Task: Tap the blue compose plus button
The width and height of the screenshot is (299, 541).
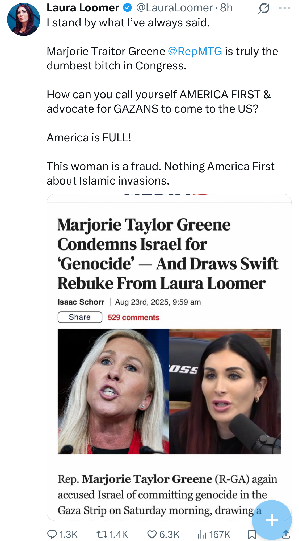Action: 272,520
